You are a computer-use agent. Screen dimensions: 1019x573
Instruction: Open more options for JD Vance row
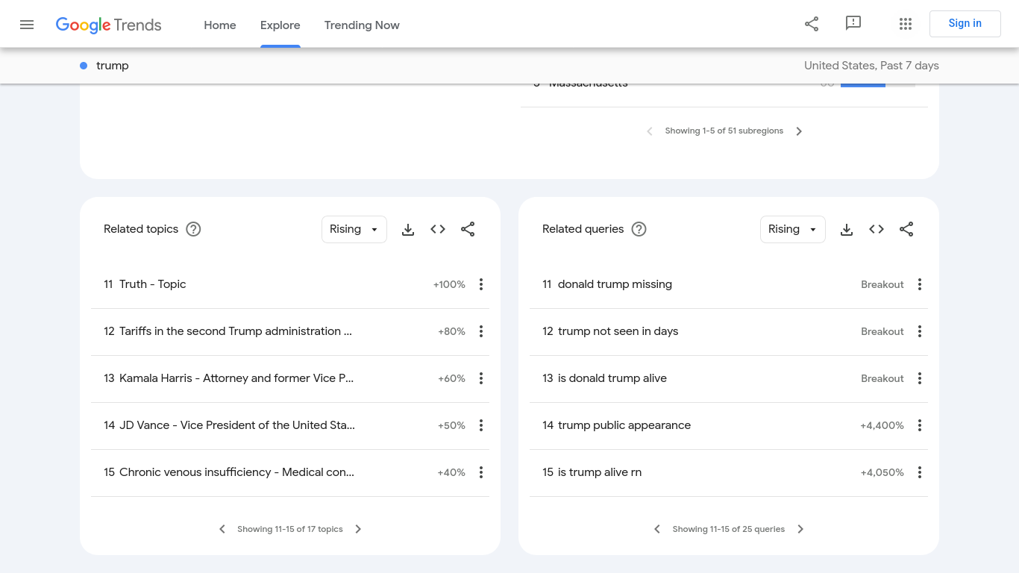481,425
